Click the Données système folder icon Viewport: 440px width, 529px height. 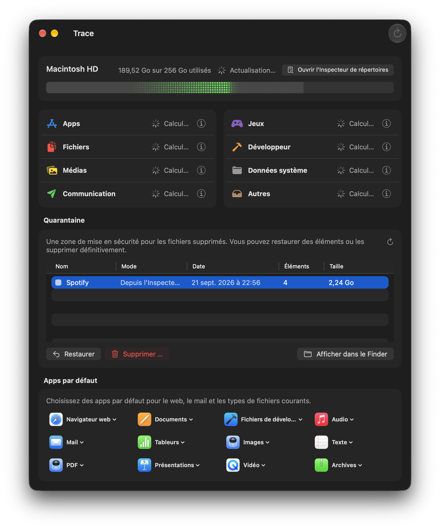(237, 170)
